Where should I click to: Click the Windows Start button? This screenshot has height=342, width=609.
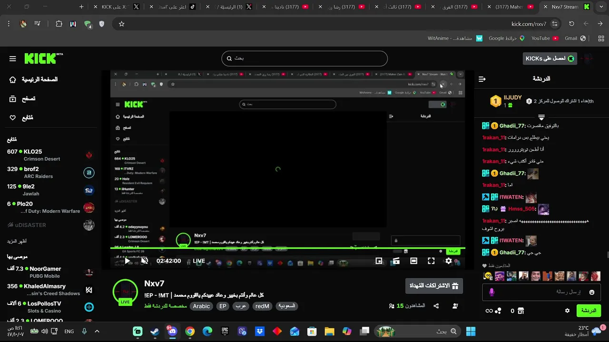471,331
